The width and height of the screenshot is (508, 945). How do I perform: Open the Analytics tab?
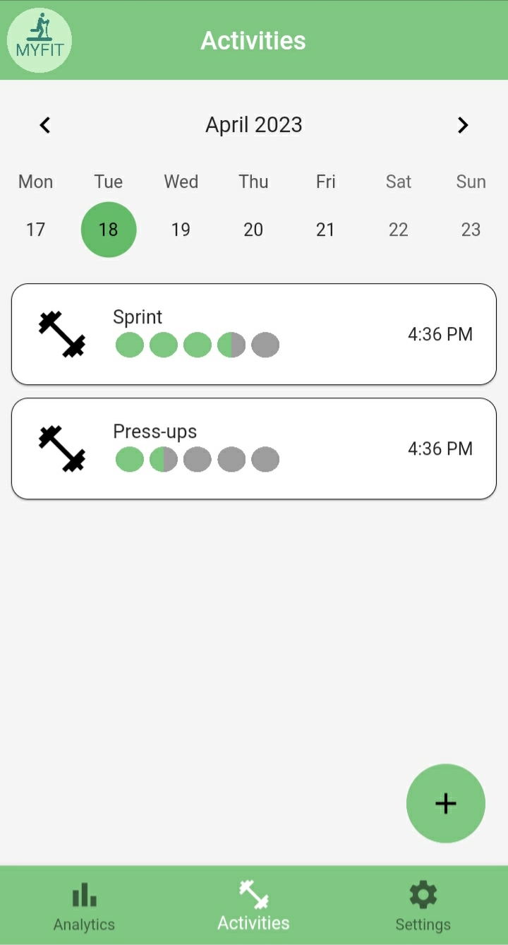coord(84,907)
